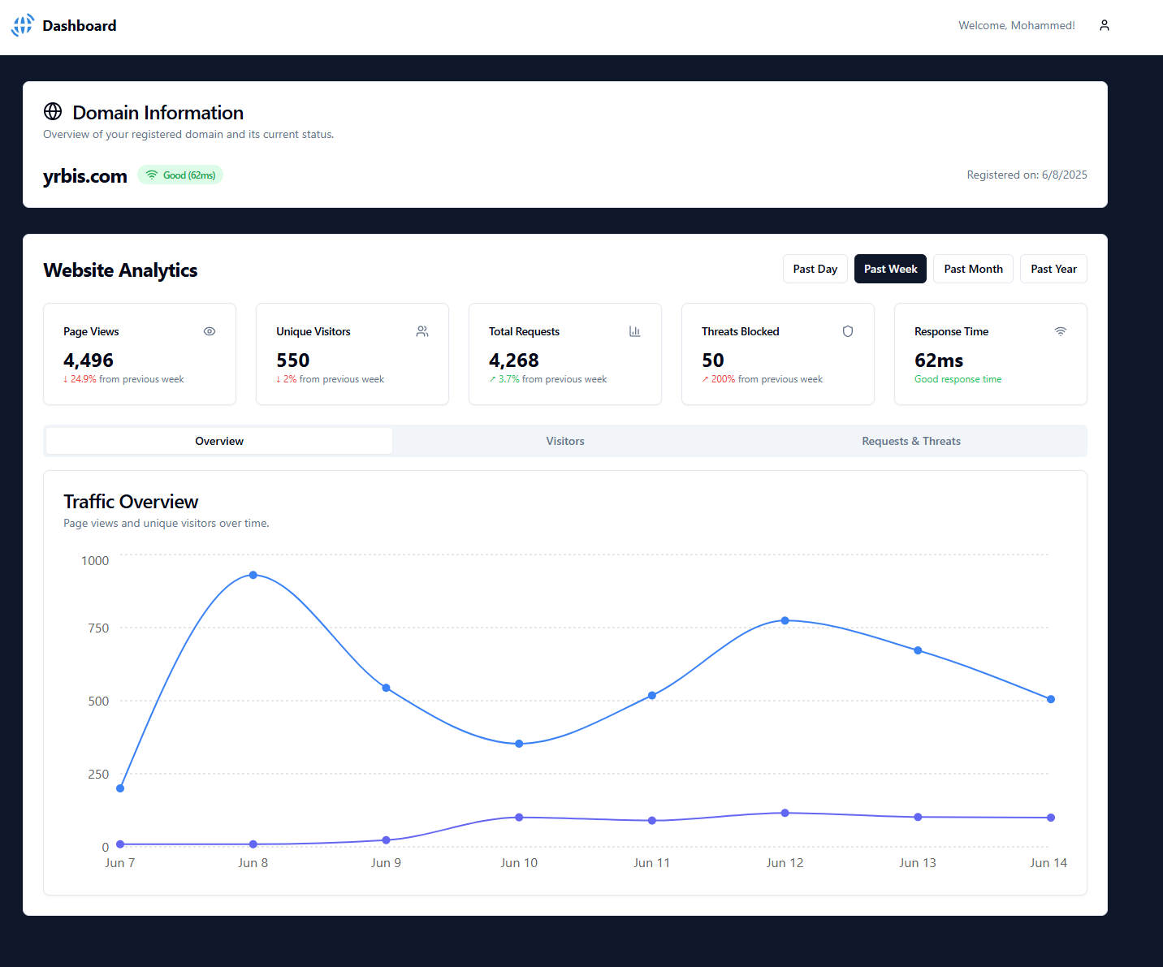Click the eye icon in Page Views card

pos(210,331)
